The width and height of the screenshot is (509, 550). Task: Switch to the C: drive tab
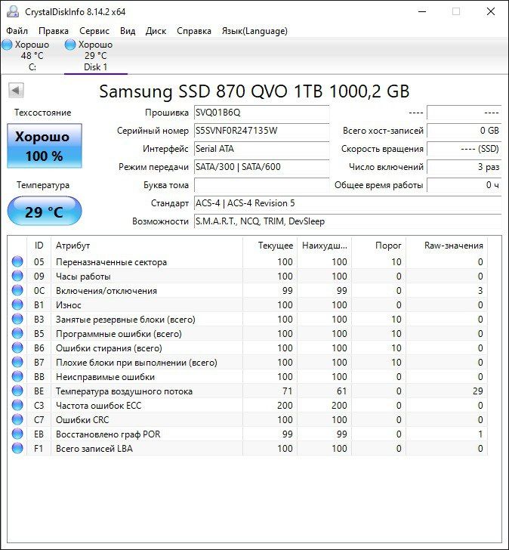[x=32, y=55]
